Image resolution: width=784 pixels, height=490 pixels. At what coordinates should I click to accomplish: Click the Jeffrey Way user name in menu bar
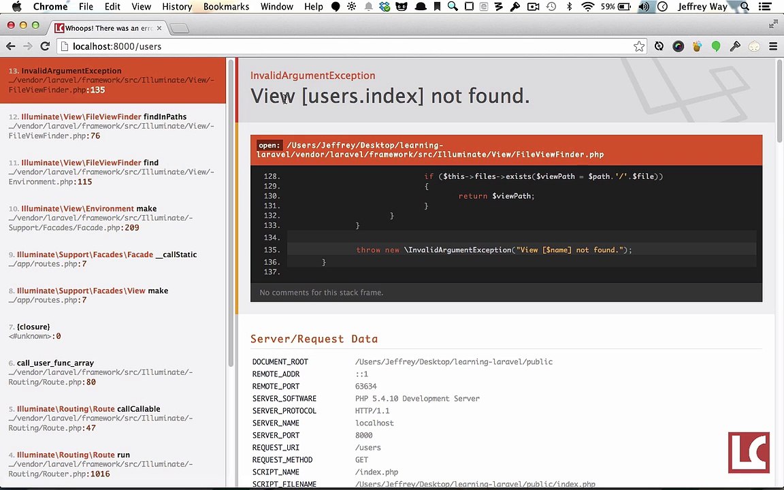tap(702, 7)
